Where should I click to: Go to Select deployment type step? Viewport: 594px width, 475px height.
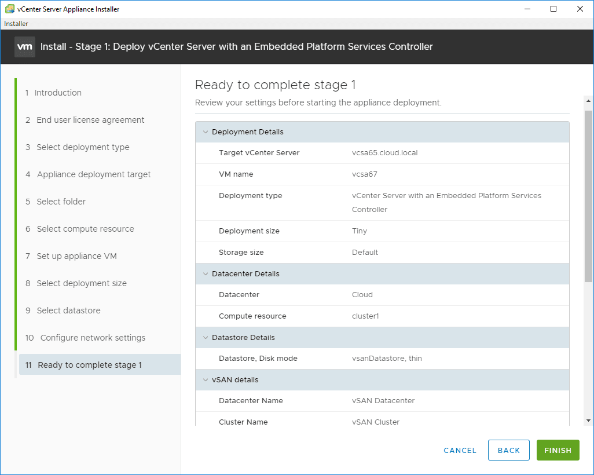click(x=83, y=147)
